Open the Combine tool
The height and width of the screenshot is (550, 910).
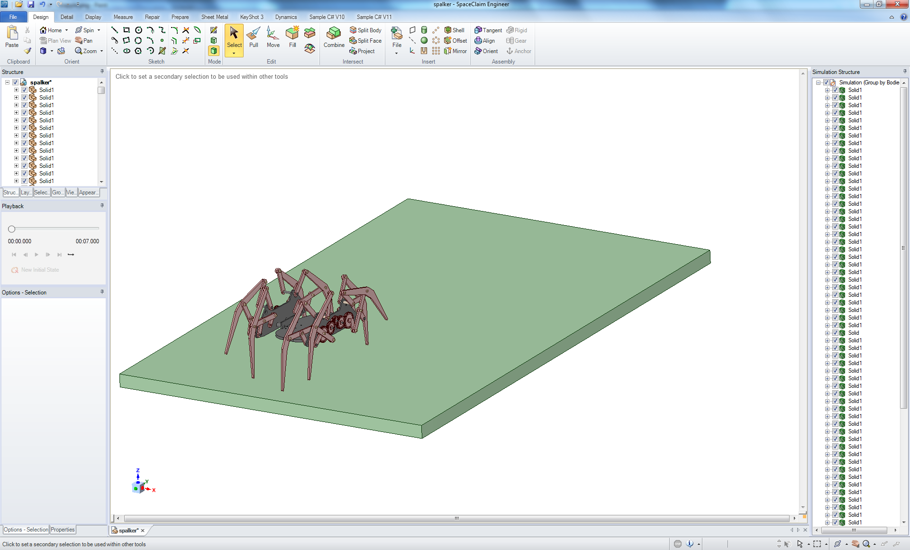point(334,38)
